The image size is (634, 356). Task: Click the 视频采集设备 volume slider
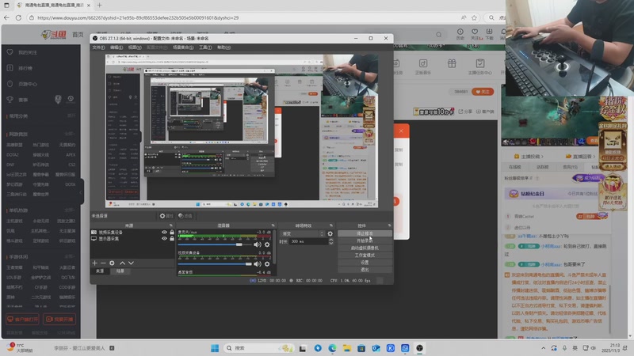(215, 264)
